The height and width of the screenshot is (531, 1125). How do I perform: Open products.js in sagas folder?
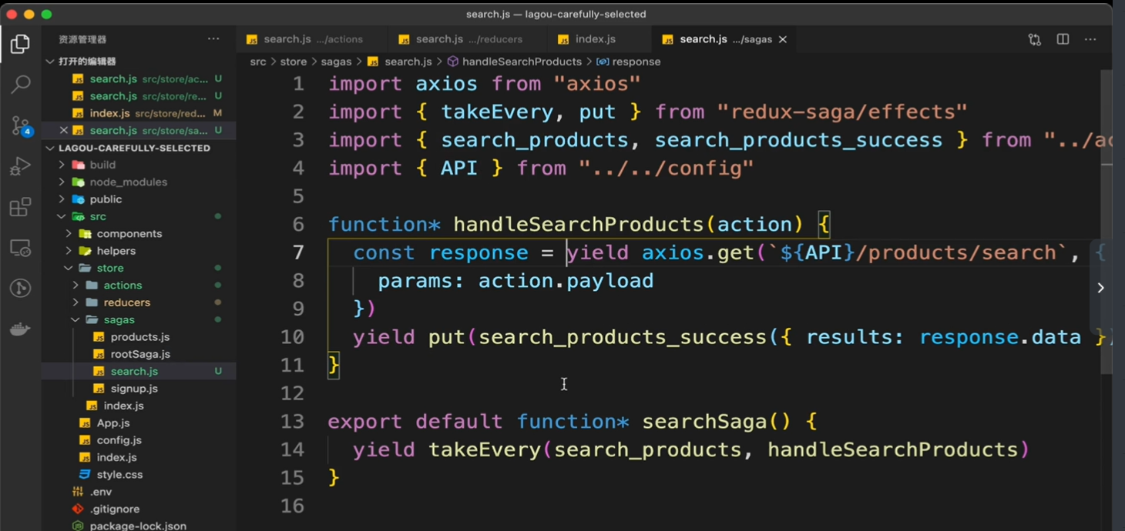139,336
